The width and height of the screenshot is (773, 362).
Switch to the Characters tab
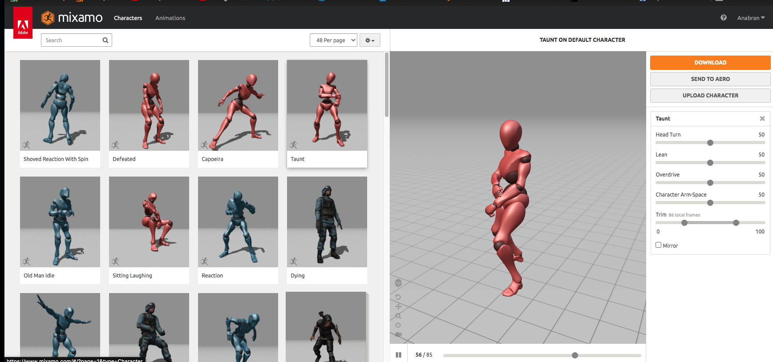pyautogui.click(x=128, y=18)
